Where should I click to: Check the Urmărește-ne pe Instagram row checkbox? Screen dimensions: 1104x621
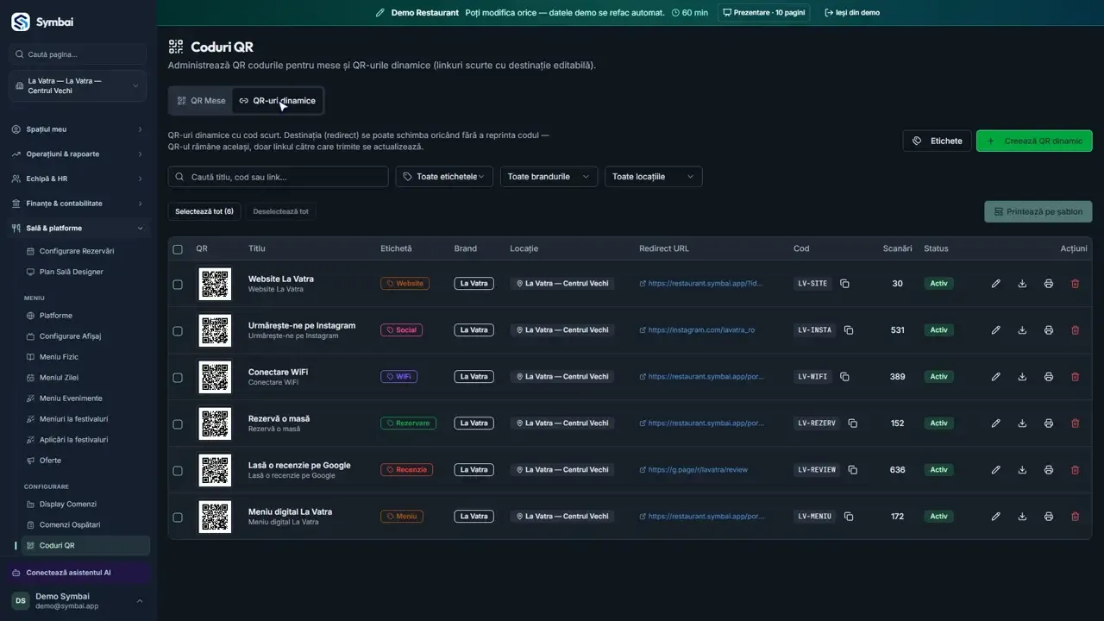(x=178, y=331)
